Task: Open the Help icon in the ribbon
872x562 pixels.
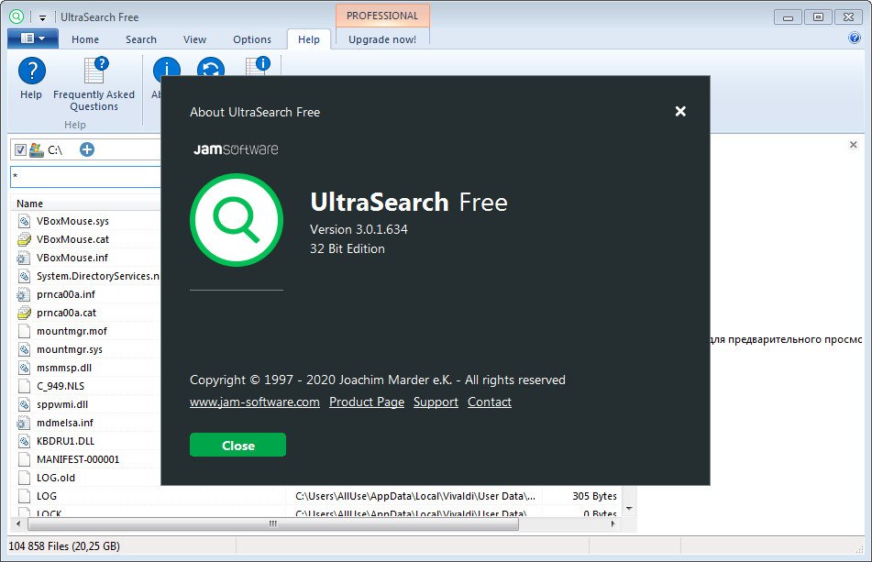Action: tap(32, 78)
